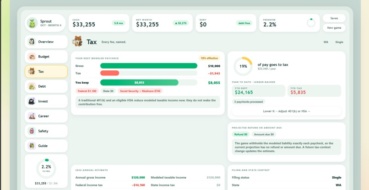Open the Overview section
The height and width of the screenshot is (190, 369).
tap(46, 42)
